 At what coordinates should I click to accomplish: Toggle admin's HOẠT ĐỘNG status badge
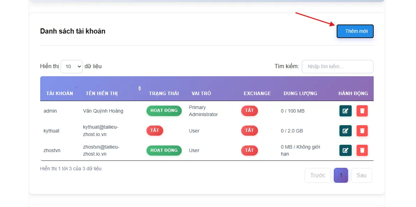pos(164,110)
